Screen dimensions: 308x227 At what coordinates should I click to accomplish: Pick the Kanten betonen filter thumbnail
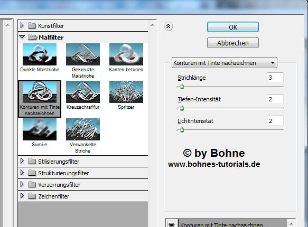coord(126,54)
